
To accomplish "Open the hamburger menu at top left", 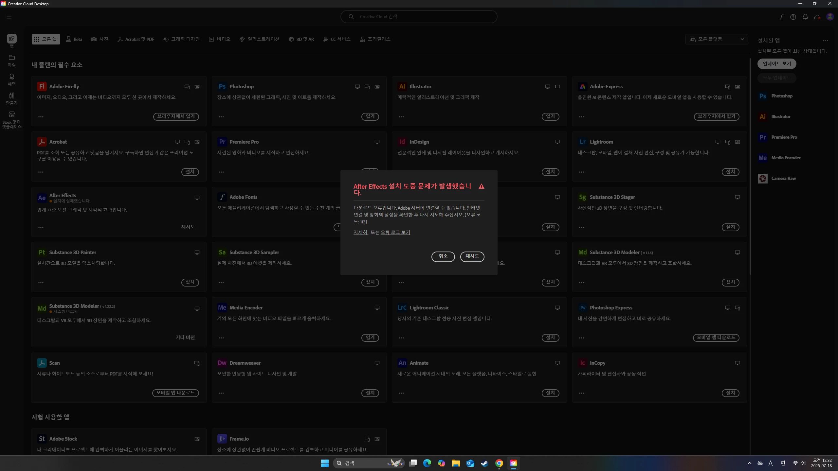I will click(x=9, y=17).
